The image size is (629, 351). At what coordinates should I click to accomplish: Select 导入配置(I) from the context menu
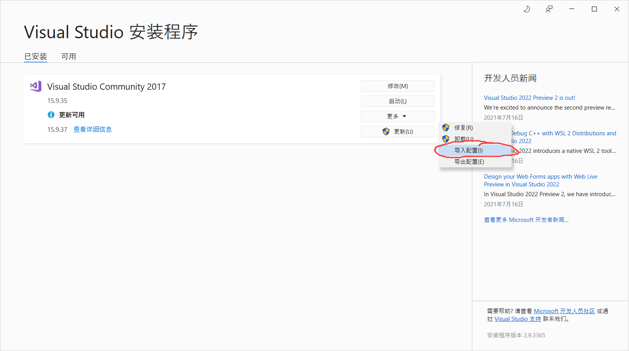click(x=468, y=150)
